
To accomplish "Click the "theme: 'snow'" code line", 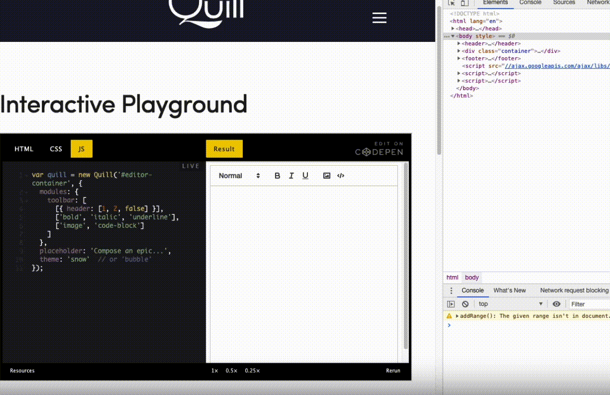I will click(x=95, y=259).
